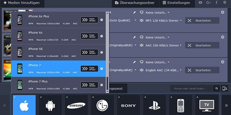Open the Google+ icon link
The height and width of the screenshot is (115, 231).
(208, 2)
